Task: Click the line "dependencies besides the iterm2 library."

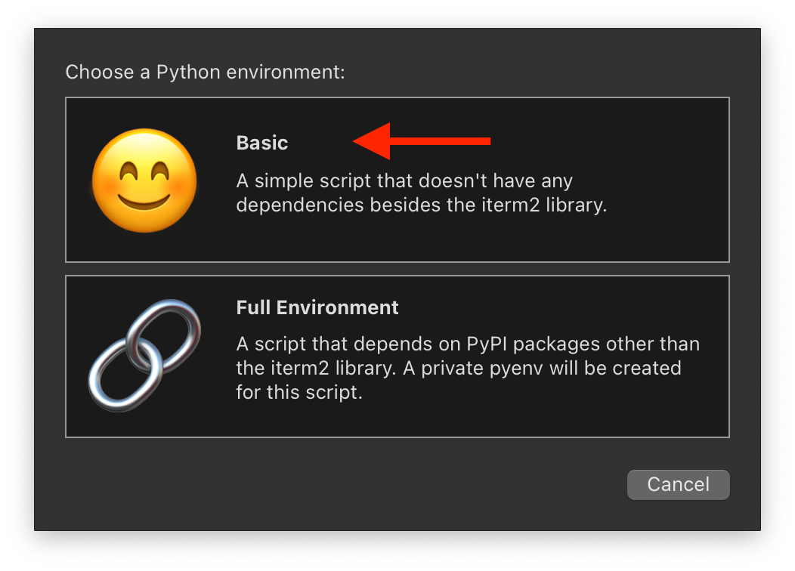Action: pos(422,205)
